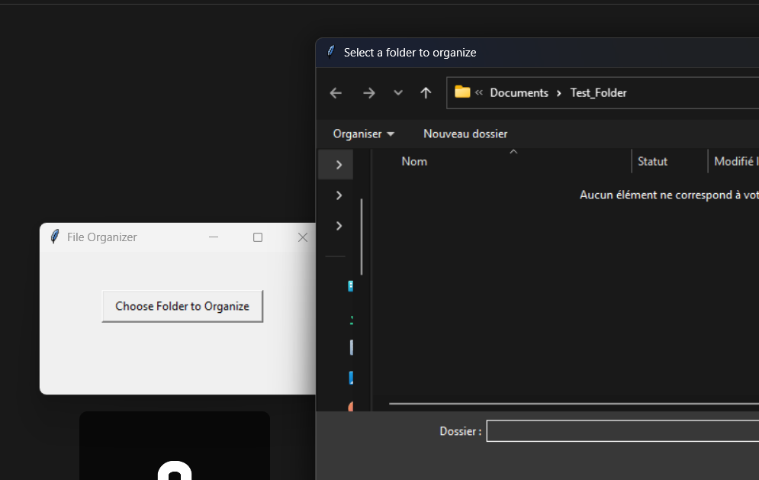
Task: Expand the third navigation tree chevron
Action: (339, 226)
